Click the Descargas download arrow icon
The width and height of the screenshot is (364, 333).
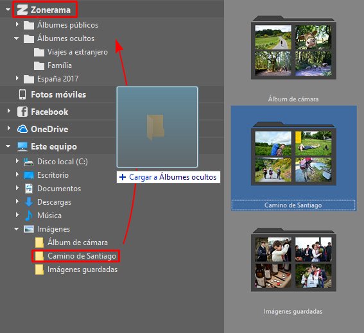29,202
